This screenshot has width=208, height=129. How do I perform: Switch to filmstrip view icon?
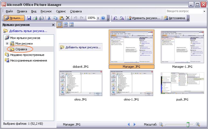pos(65,25)
